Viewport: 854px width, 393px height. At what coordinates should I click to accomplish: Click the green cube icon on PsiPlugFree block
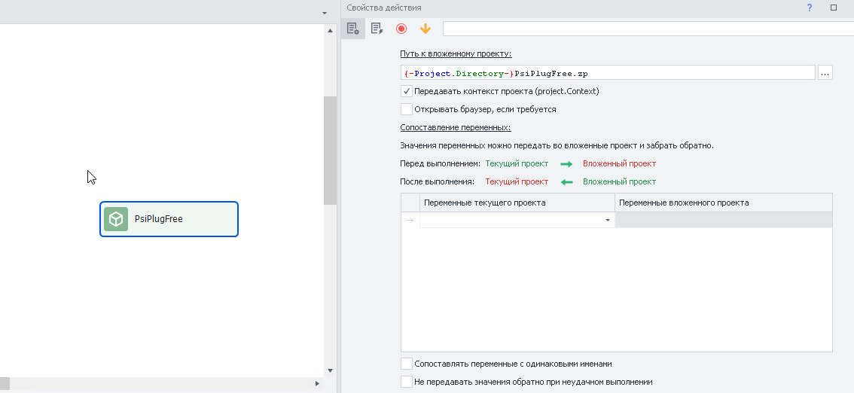click(116, 219)
